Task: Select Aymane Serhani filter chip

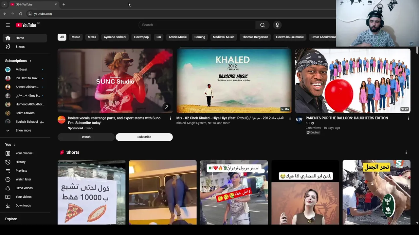Action: point(115,37)
